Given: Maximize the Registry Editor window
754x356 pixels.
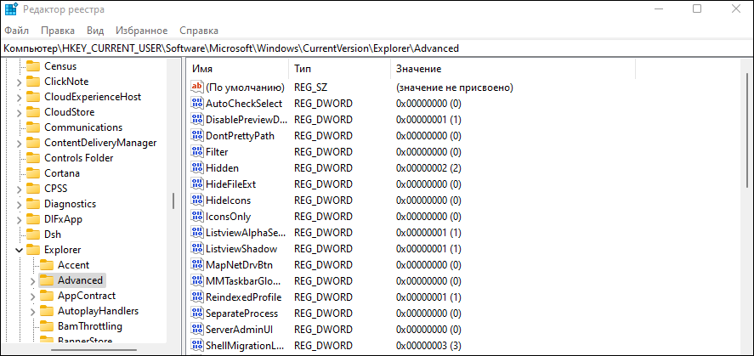Looking at the screenshot, I should click(x=697, y=8).
